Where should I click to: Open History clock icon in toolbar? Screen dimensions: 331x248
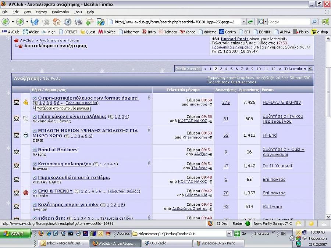click(x=68, y=22)
